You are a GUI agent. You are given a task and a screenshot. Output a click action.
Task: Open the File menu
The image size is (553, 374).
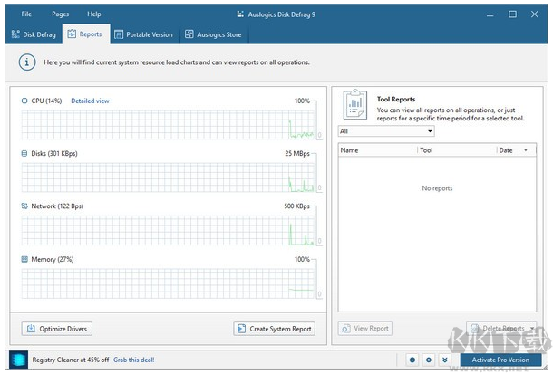26,14
